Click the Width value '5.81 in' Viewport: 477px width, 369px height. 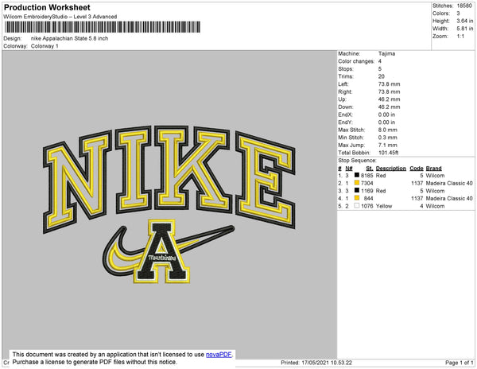pos(465,29)
